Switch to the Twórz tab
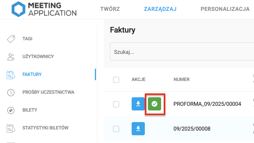Screen dimensions: 254x143 click(110, 9)
